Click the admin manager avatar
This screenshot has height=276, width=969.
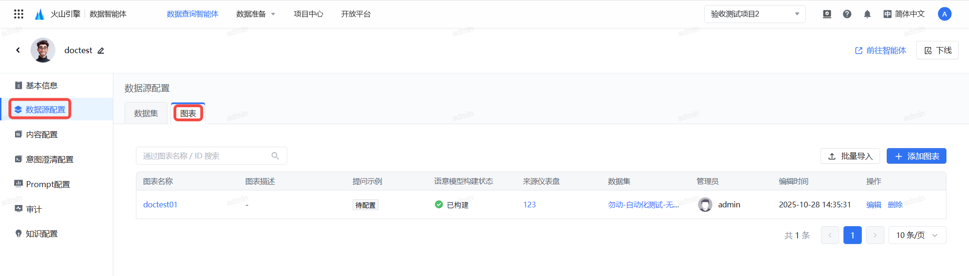(705, 205)
